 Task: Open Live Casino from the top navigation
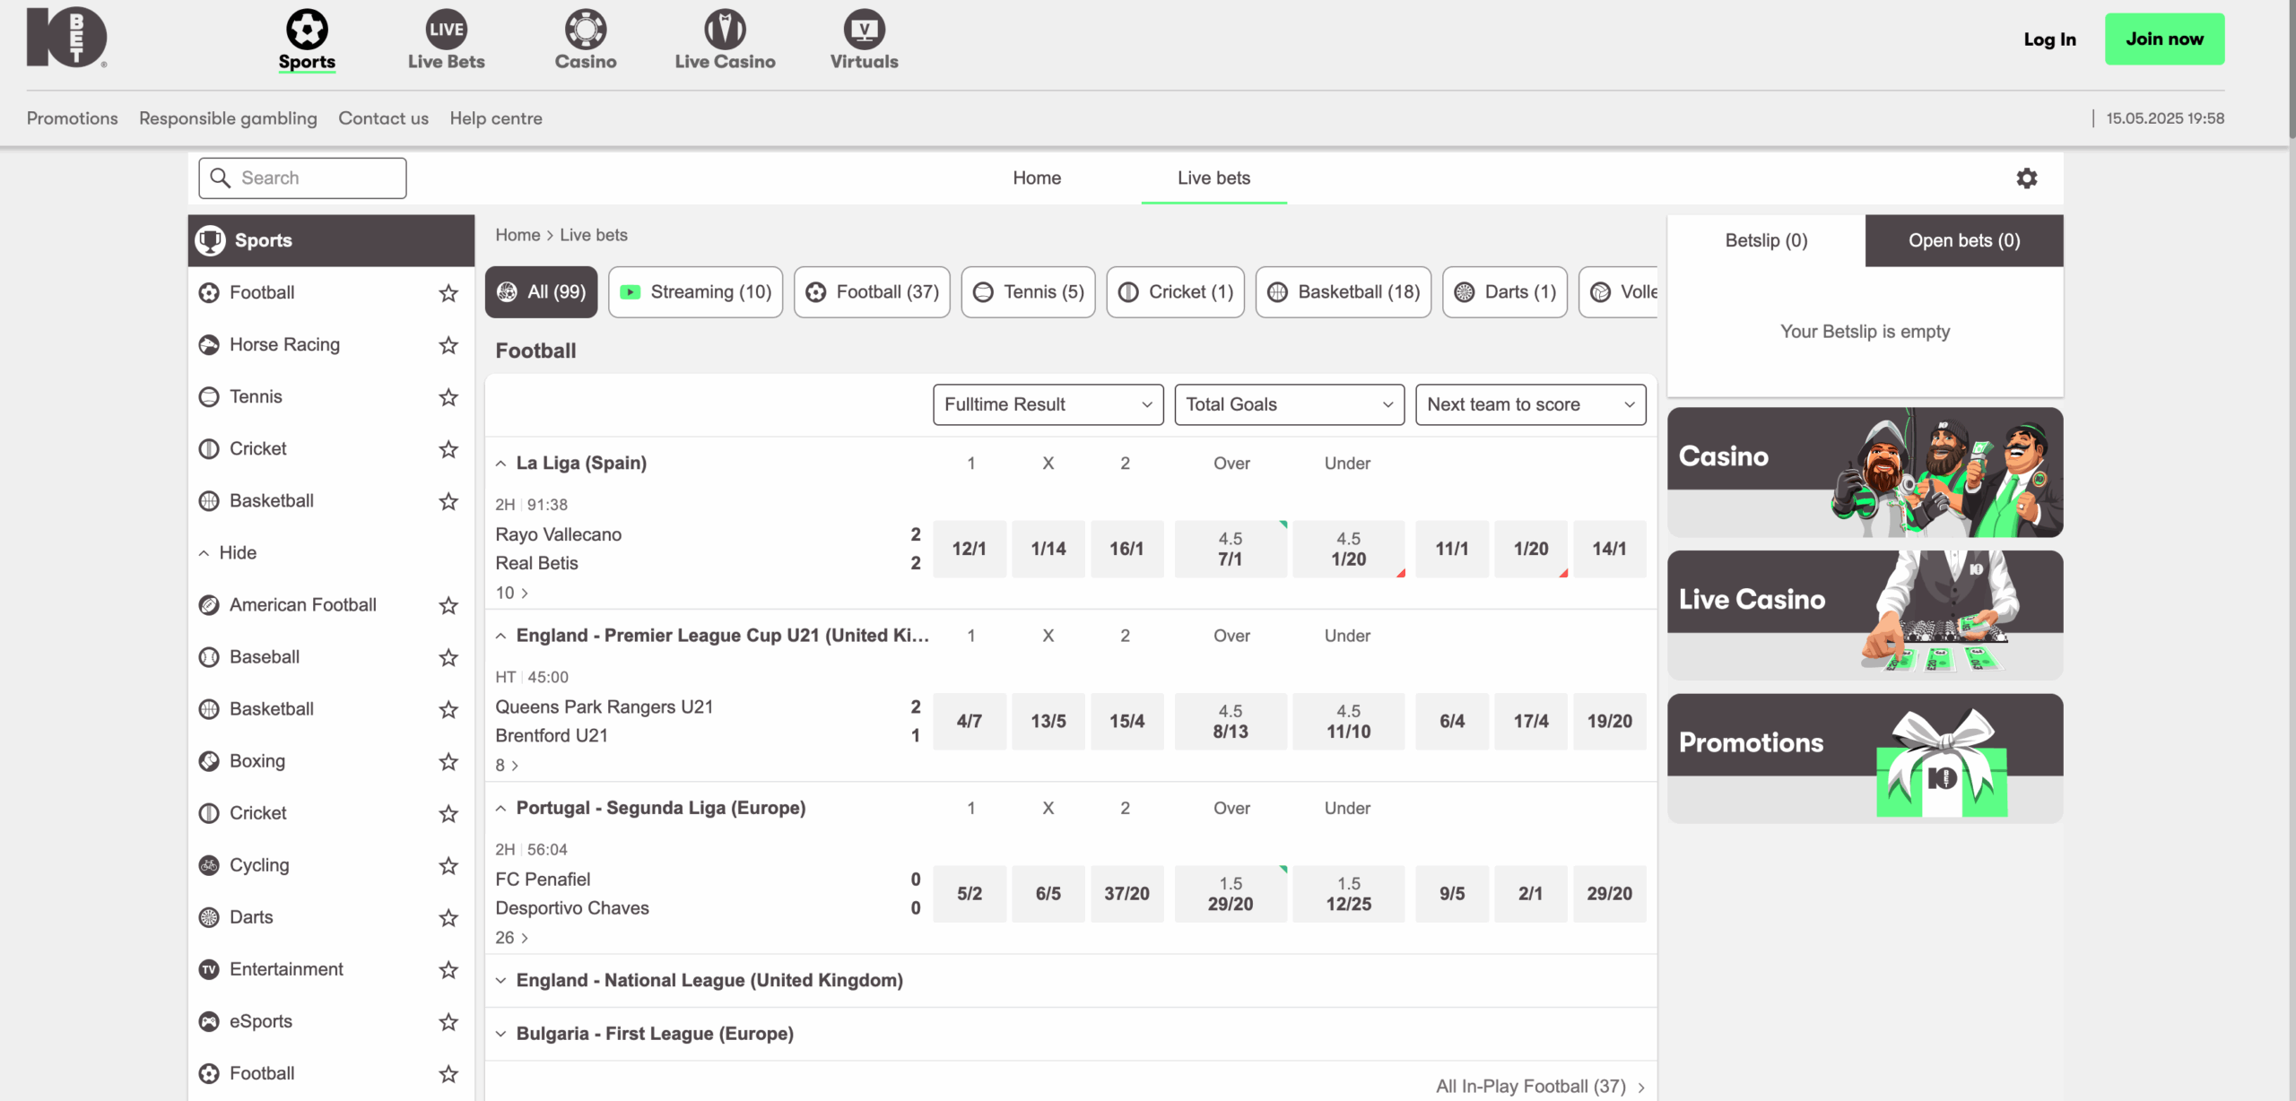(725, 40)
